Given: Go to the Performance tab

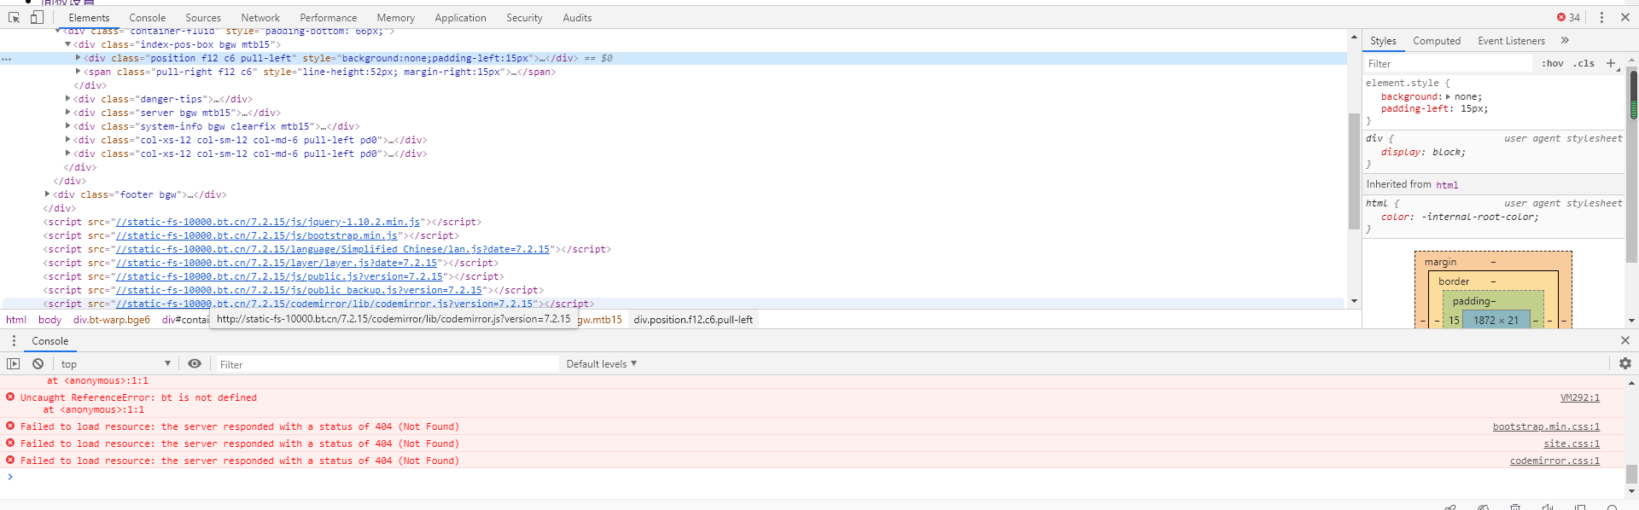Looking at the screenshot, I should 329,18.
